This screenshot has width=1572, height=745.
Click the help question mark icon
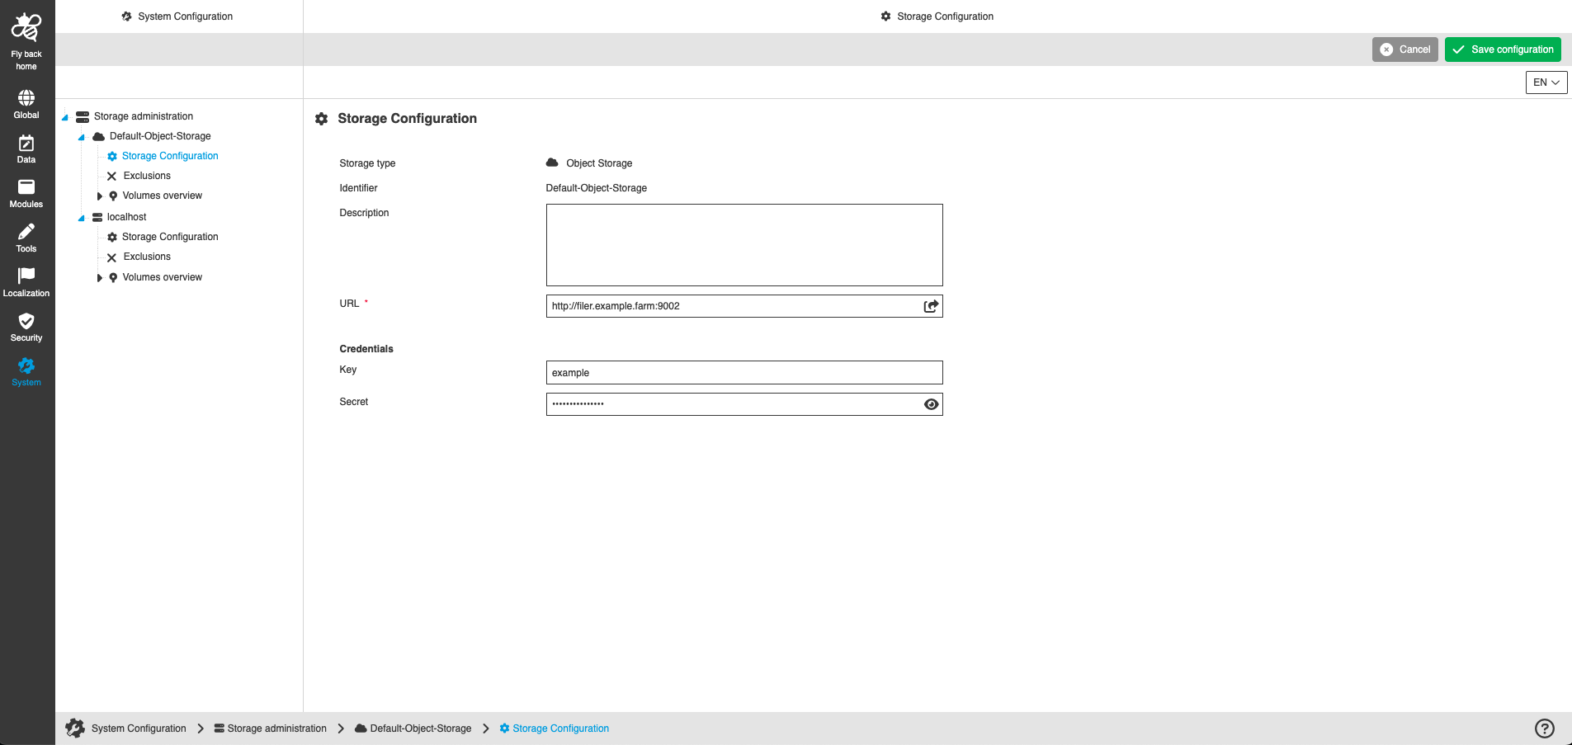1544,728
